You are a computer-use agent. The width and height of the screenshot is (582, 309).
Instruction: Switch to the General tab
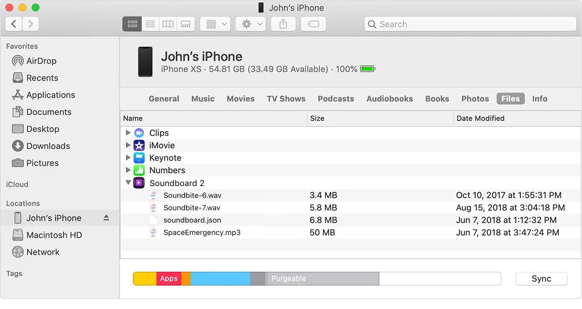(x=164, y=98)
